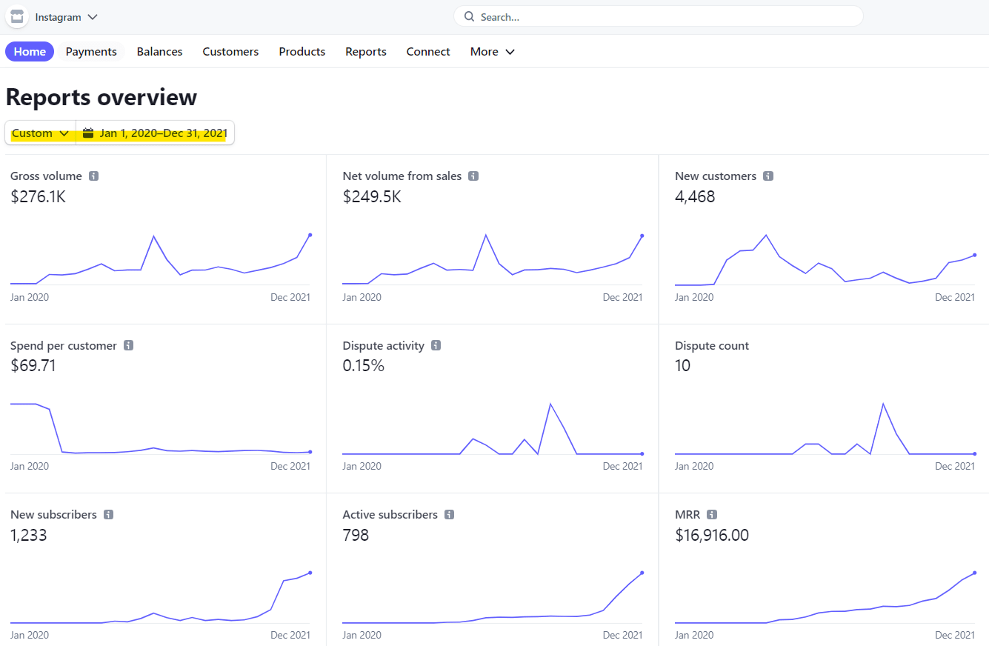The image size is (989, 646).
Task: Switch to the Payments tab
Action: click(91, 52)
